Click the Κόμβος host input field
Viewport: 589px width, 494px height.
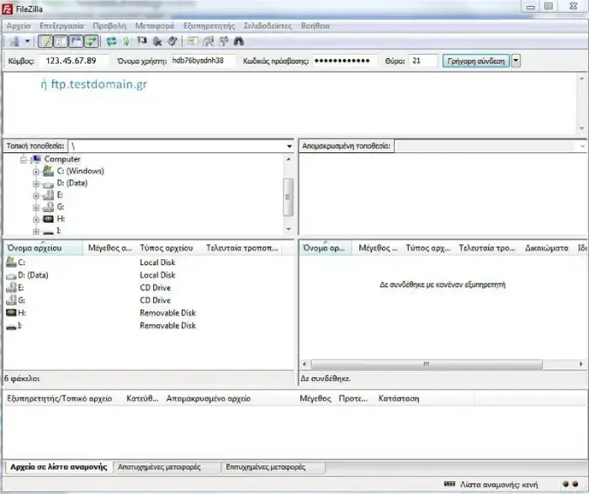[74, 61]
